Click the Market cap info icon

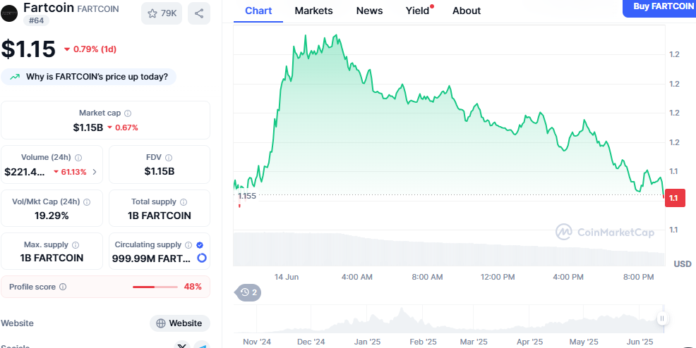point(128,113)
